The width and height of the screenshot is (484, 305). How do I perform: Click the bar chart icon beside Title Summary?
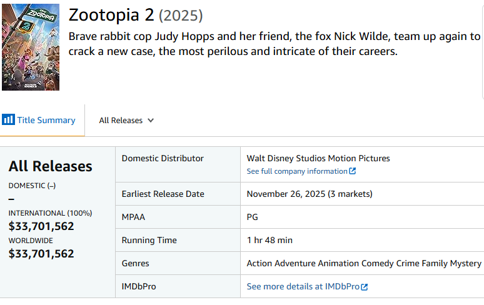click(8, 120)
